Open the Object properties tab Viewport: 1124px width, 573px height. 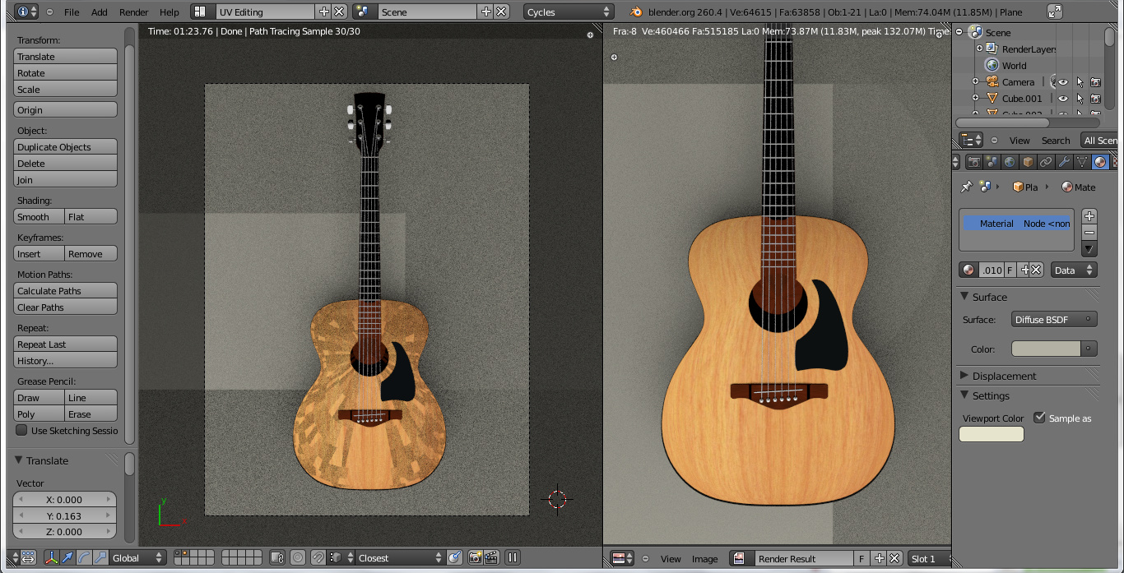click(x=1028, y=162)
